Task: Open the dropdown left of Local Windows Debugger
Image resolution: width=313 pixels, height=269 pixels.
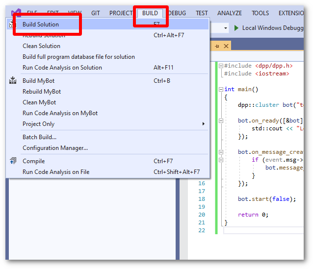Action: click(x=226, y=28)
